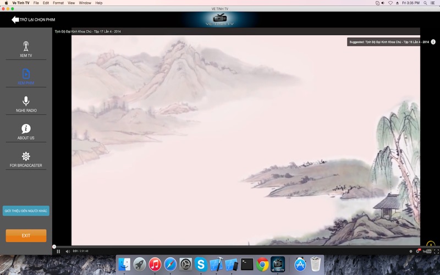Click TRỞ LẠI CHỌN PHIM
The height and width of the screenshot is (275, 440).
click(x=37, y=20)
